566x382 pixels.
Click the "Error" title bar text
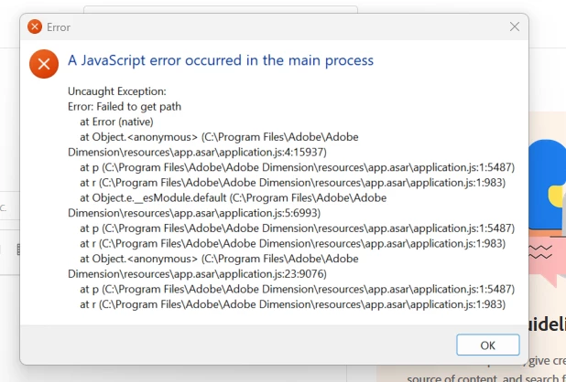tap(59, 27)
